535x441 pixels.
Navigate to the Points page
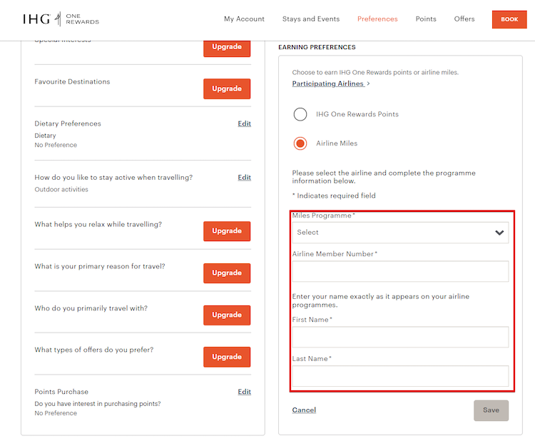pyautogui.click(x=426, y=19)
